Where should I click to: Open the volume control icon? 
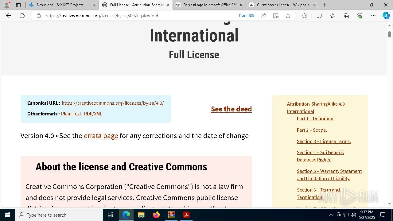[x=353, y=215]
